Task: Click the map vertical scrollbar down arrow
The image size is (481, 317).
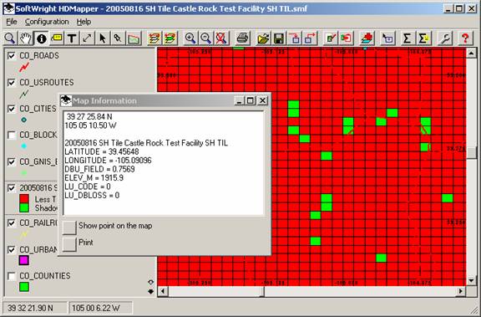Action: 471,280
